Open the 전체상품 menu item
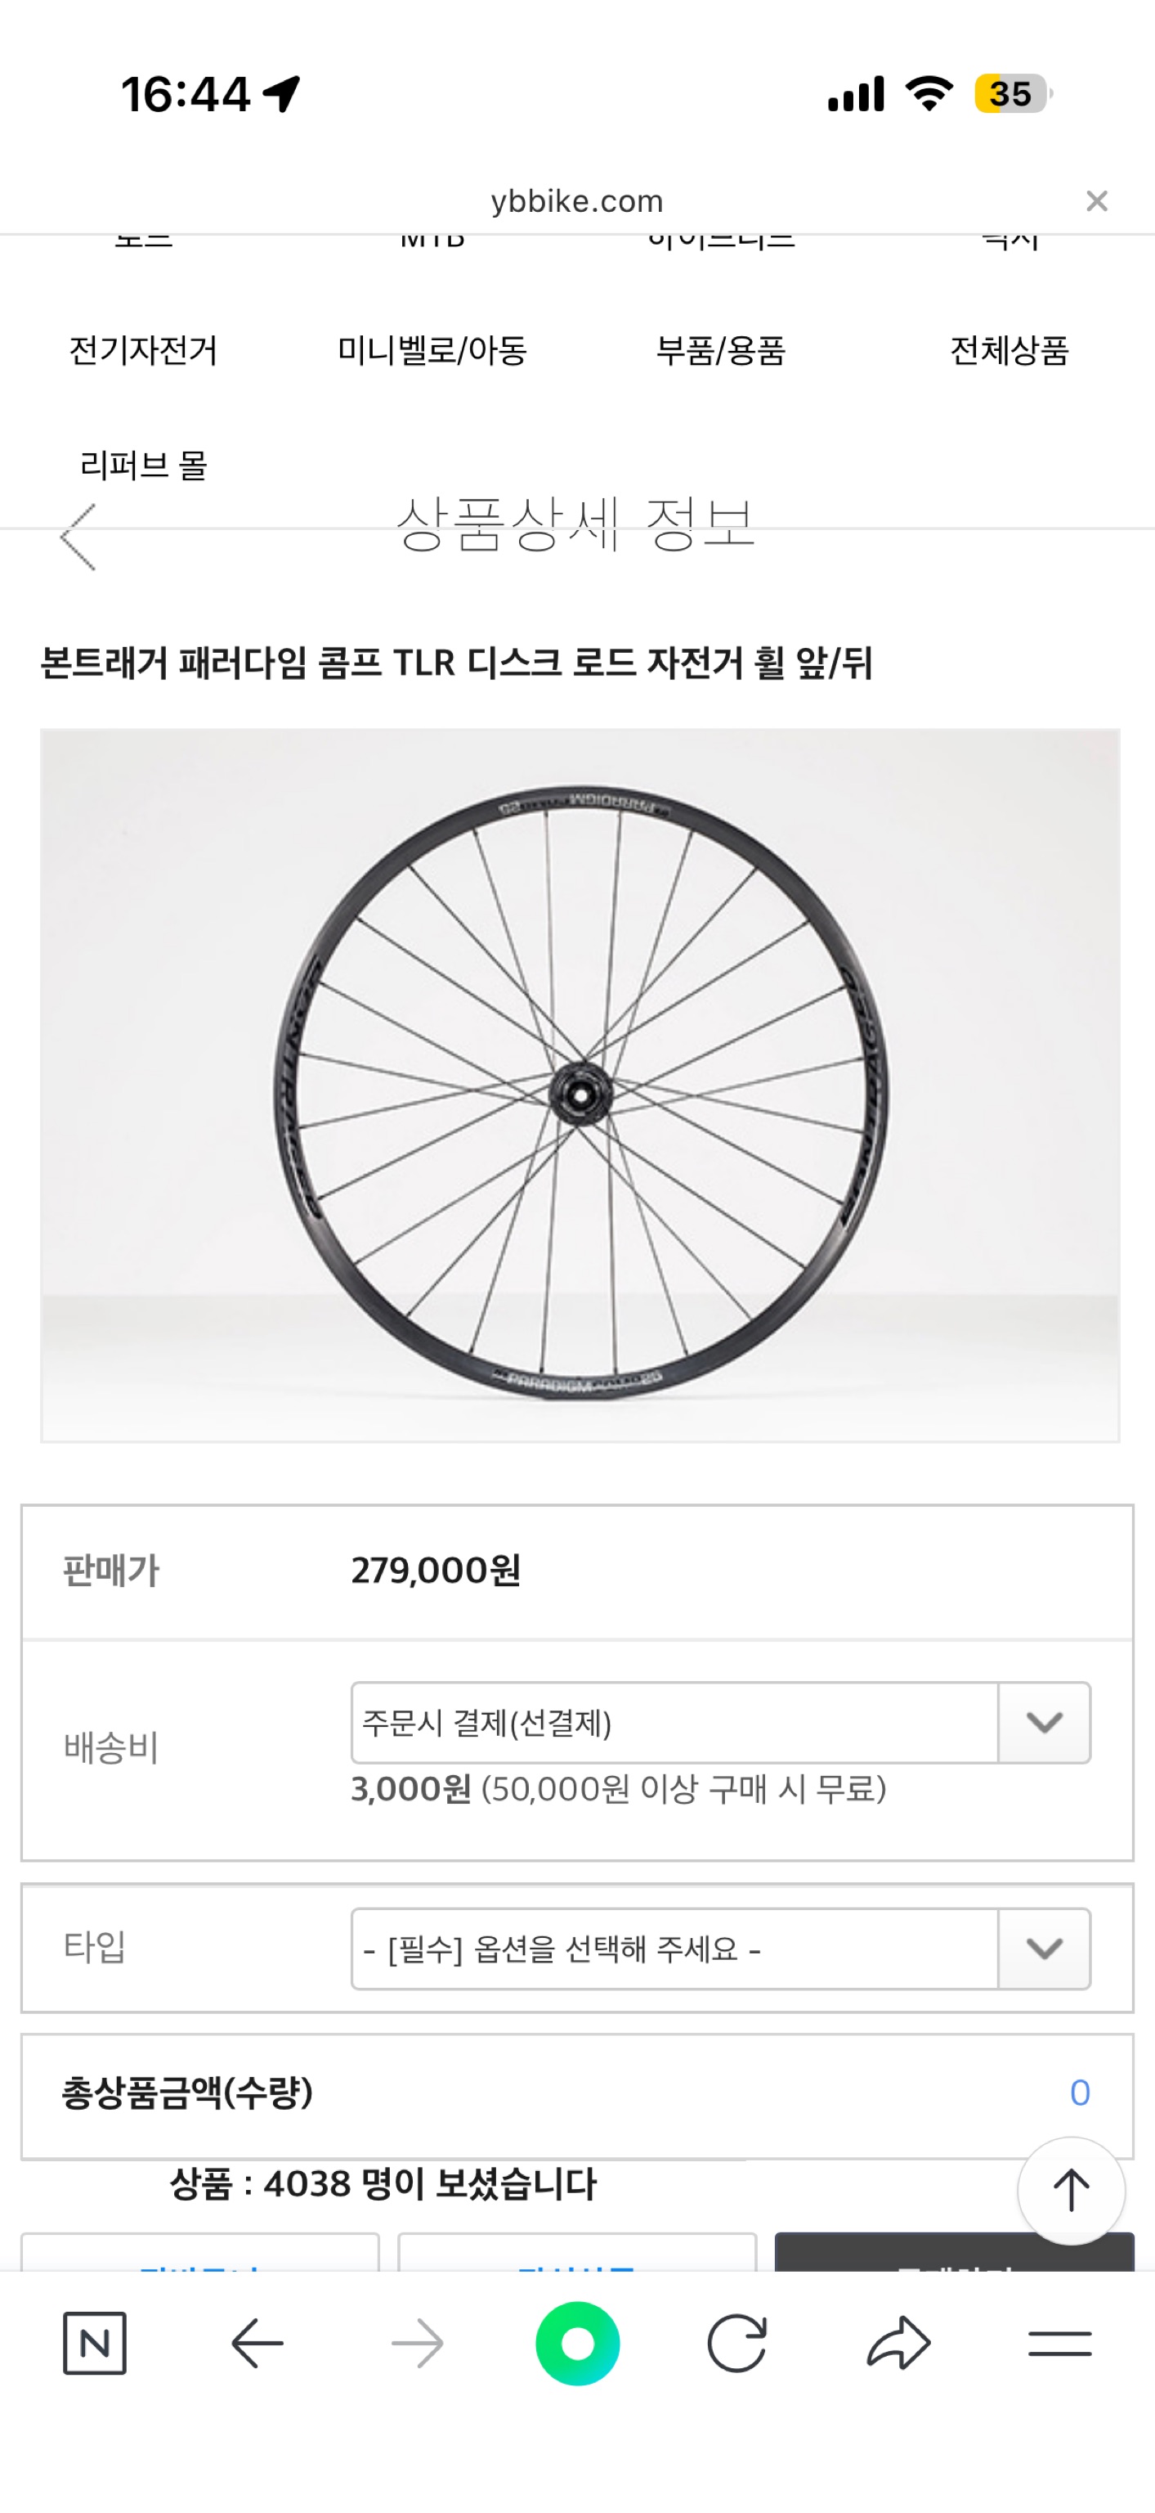 (x=1010, y=350)
